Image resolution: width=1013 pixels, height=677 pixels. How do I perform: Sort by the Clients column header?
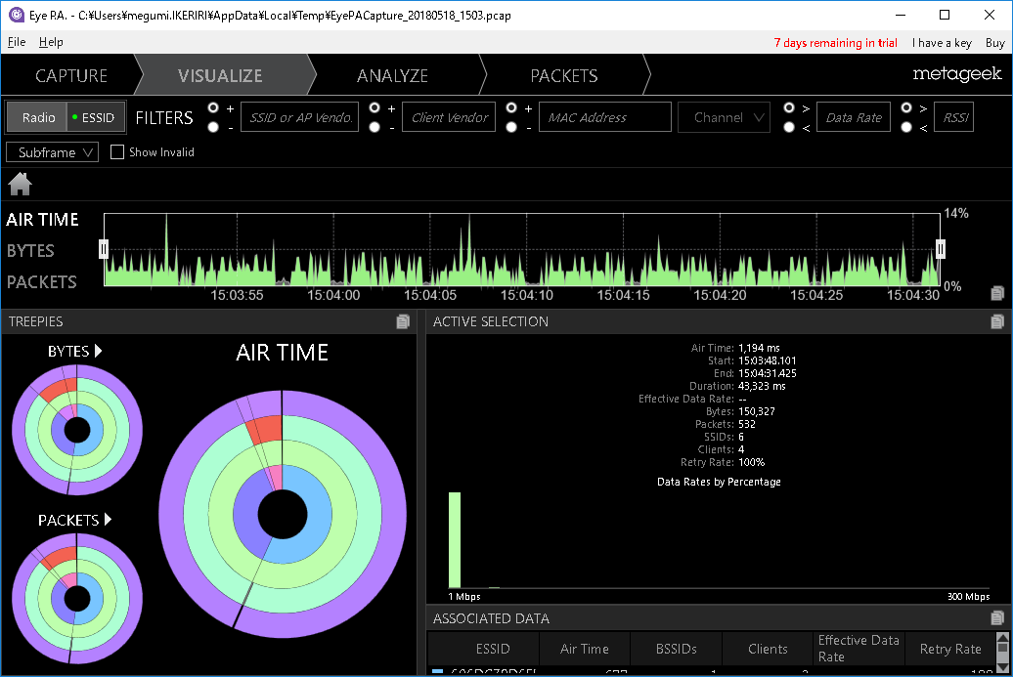point(768,649)
